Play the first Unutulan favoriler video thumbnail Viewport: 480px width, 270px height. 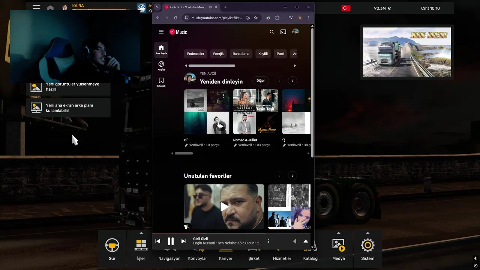[224, 207]
